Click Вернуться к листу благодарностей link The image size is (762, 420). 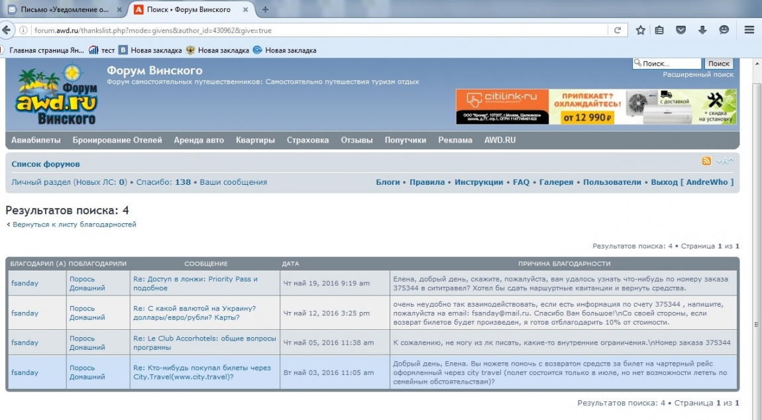point(74,225)
